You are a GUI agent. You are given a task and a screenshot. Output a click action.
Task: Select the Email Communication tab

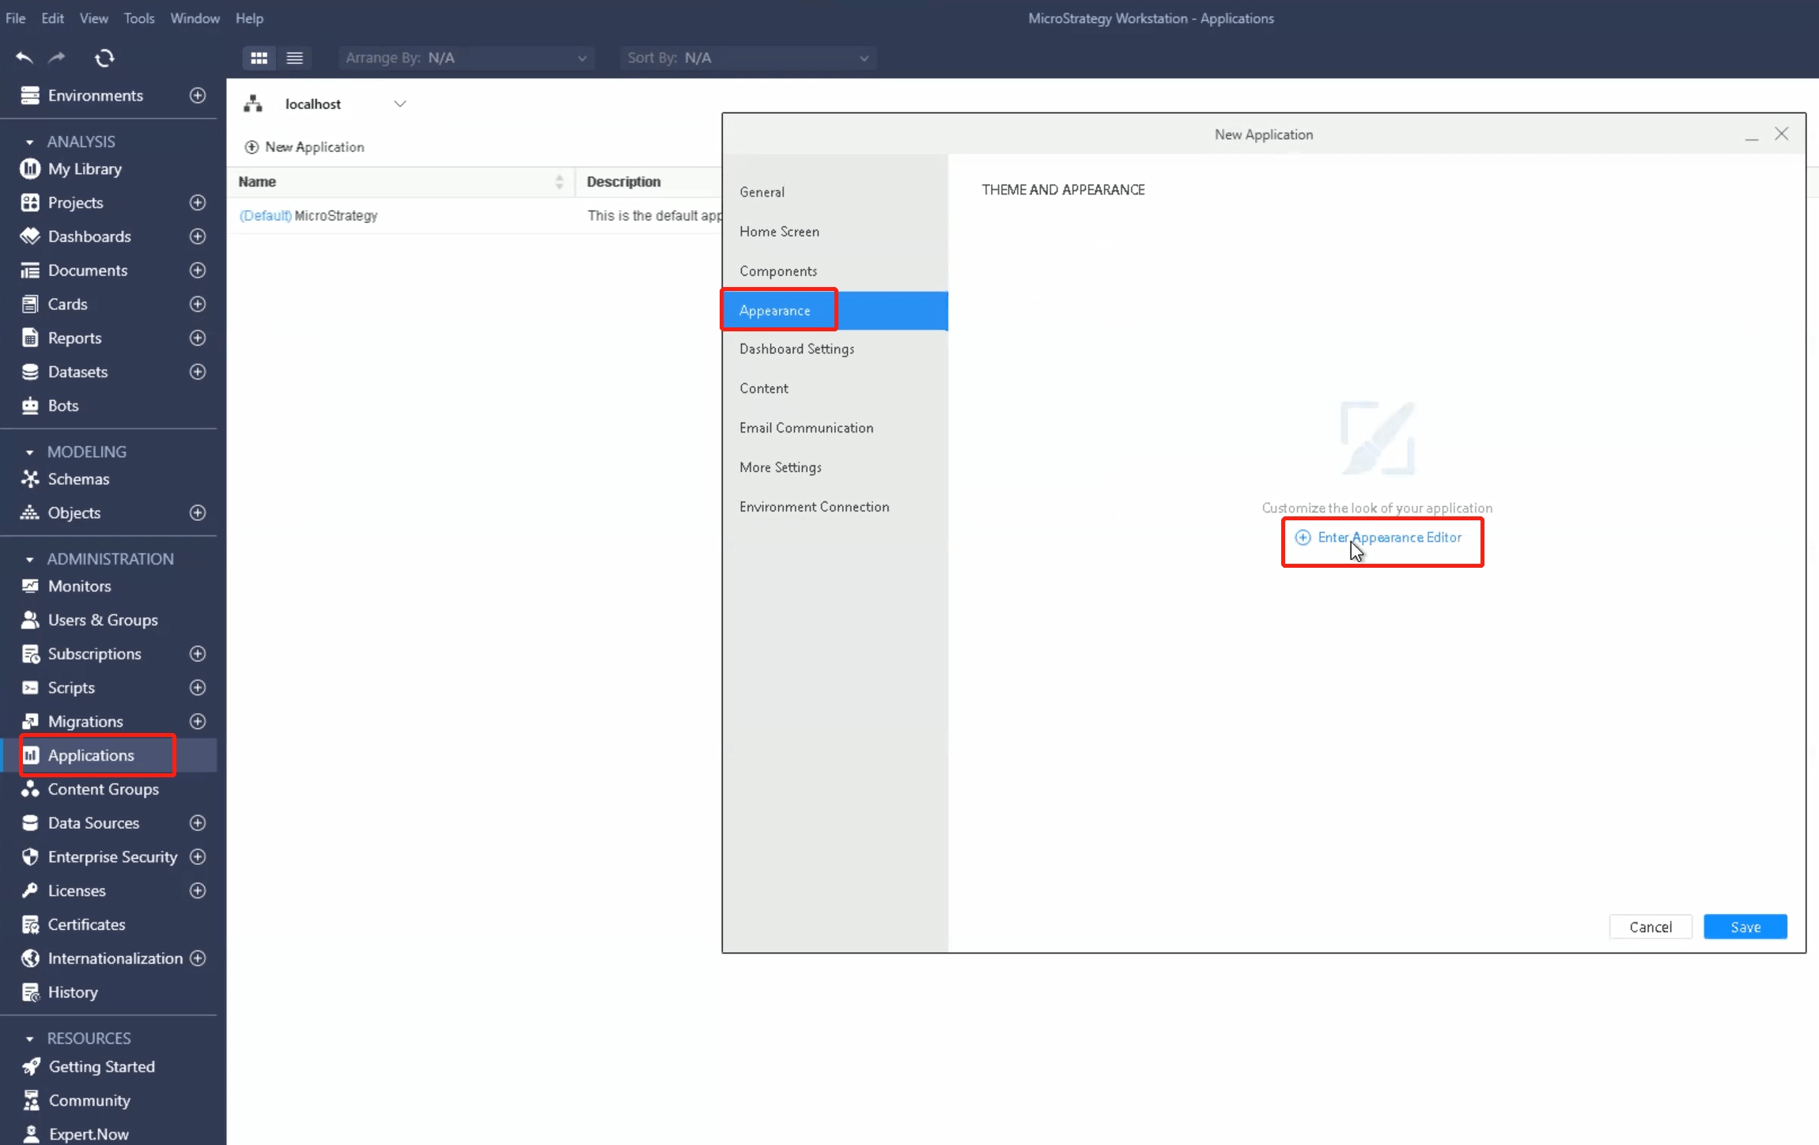point(835,428)
